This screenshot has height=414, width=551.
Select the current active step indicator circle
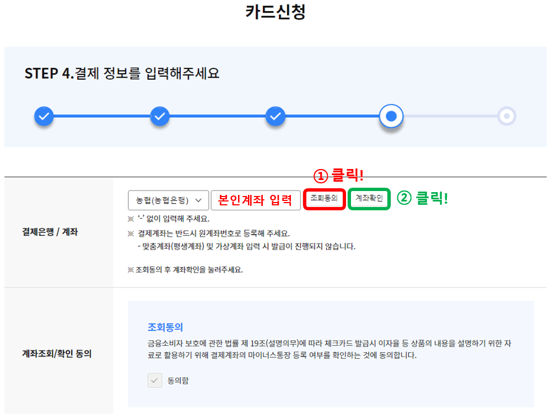tap(391, 116)
